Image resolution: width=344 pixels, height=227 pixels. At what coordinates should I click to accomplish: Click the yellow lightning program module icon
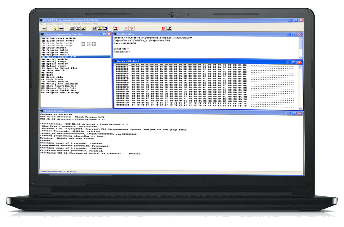pos(100,28)
